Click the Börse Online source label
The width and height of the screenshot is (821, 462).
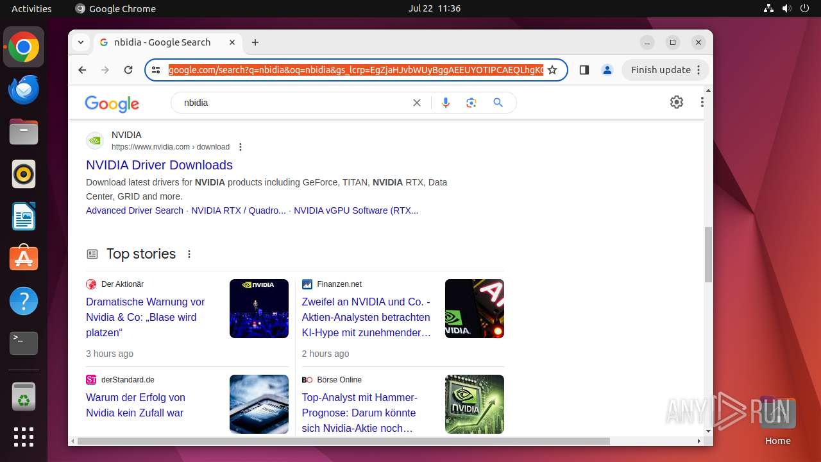point(339,380)
